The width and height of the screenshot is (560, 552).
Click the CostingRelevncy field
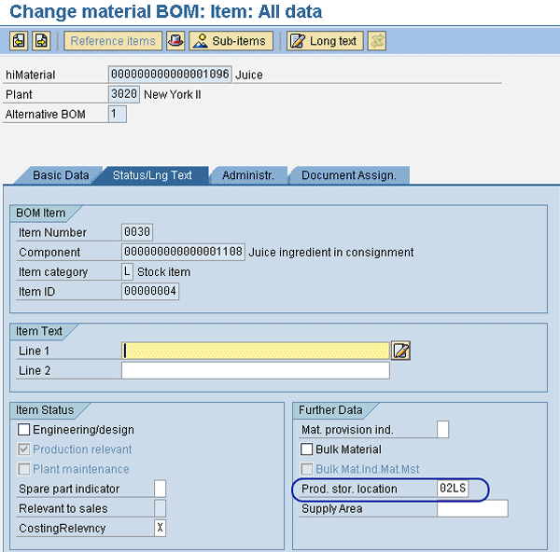point(160,528)
